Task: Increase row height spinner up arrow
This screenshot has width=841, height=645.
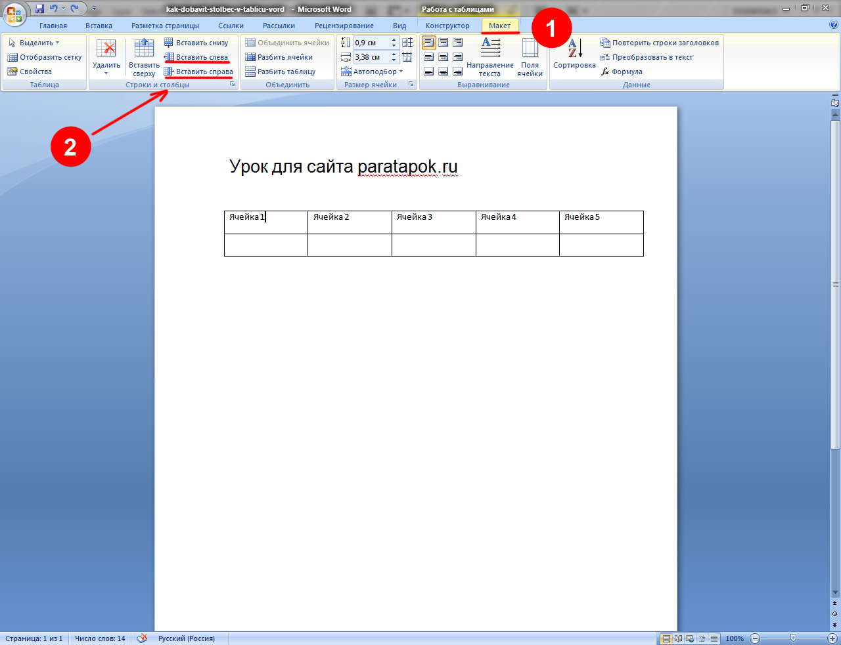Action: (394, 40)
